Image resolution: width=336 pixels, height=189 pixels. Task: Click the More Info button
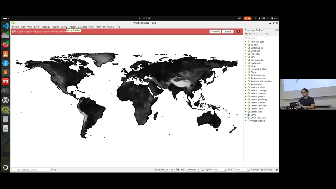pyautogui.click(x=215, y=31)
